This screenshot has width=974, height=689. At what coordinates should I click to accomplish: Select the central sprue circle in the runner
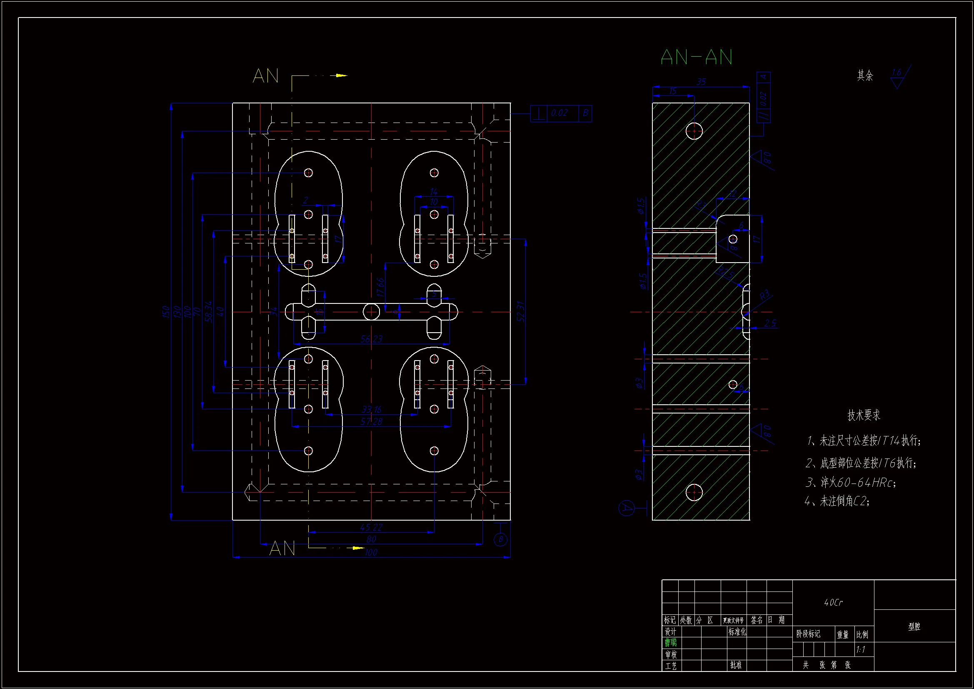(371, 312)
